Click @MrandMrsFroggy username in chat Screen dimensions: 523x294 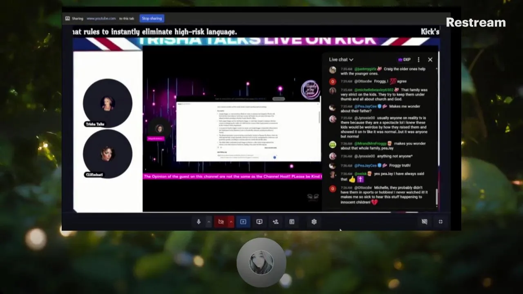[370, 144]
